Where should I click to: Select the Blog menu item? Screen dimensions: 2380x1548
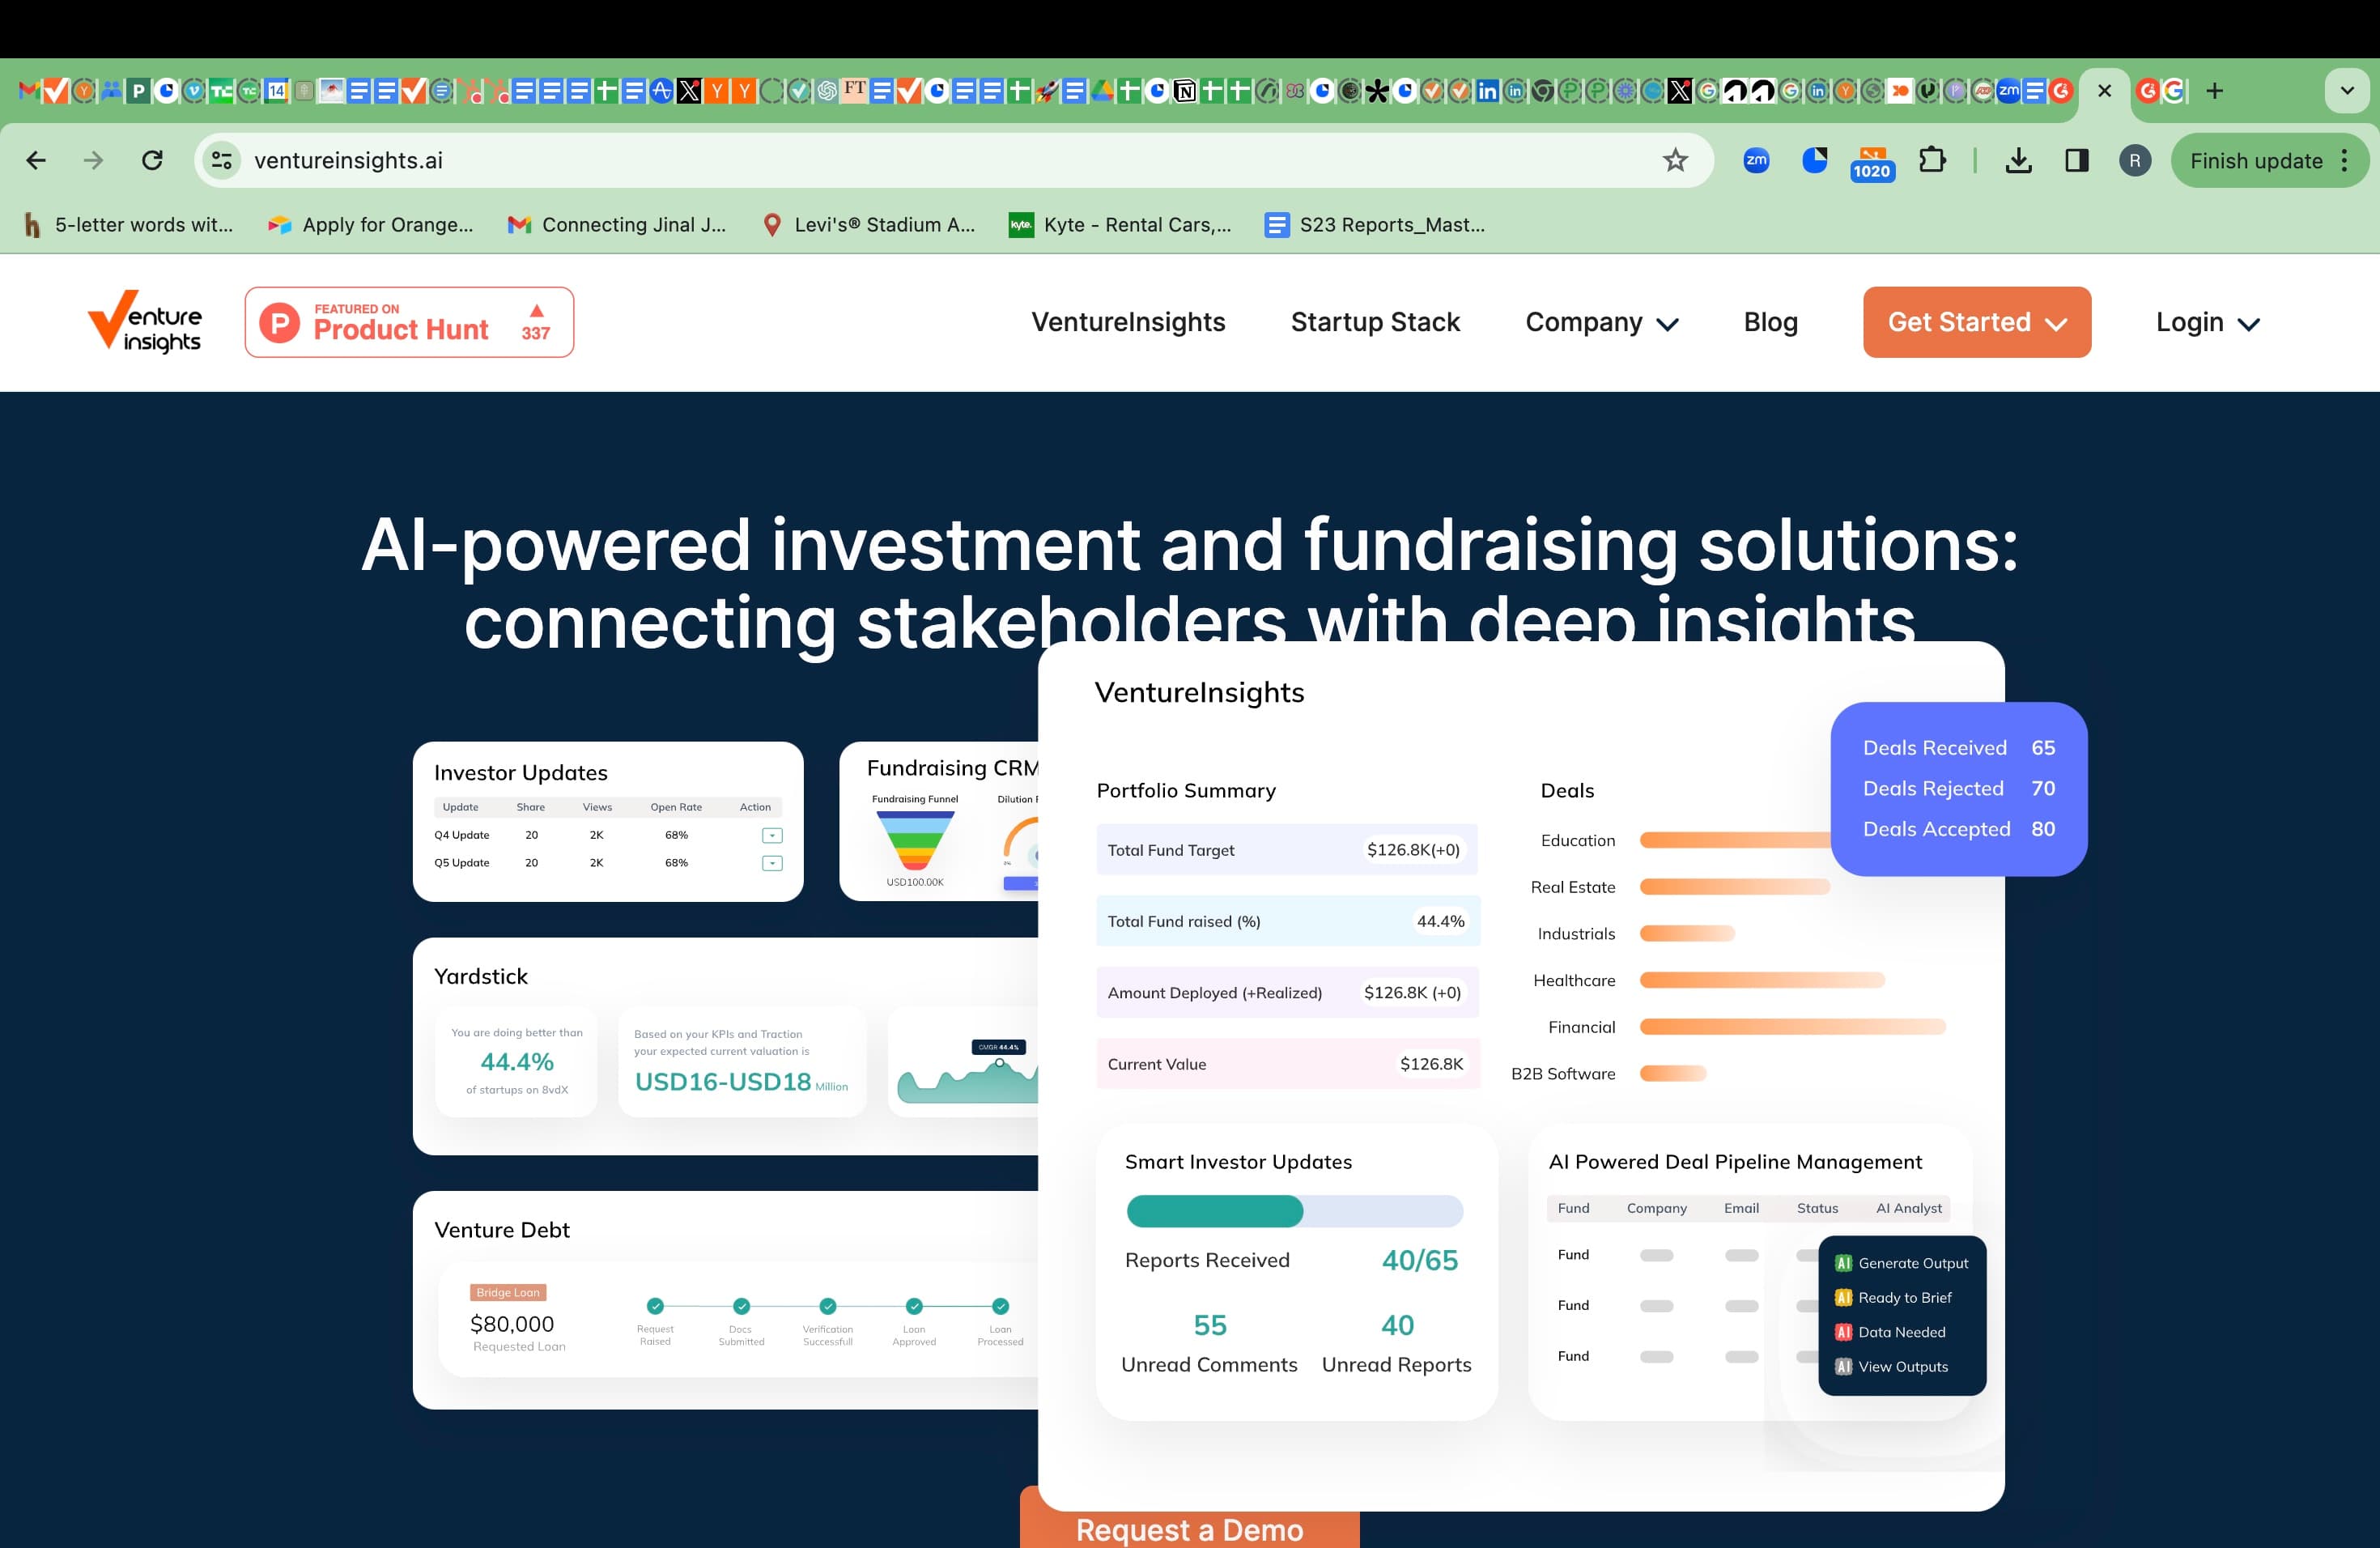[x=1770, y=322]
